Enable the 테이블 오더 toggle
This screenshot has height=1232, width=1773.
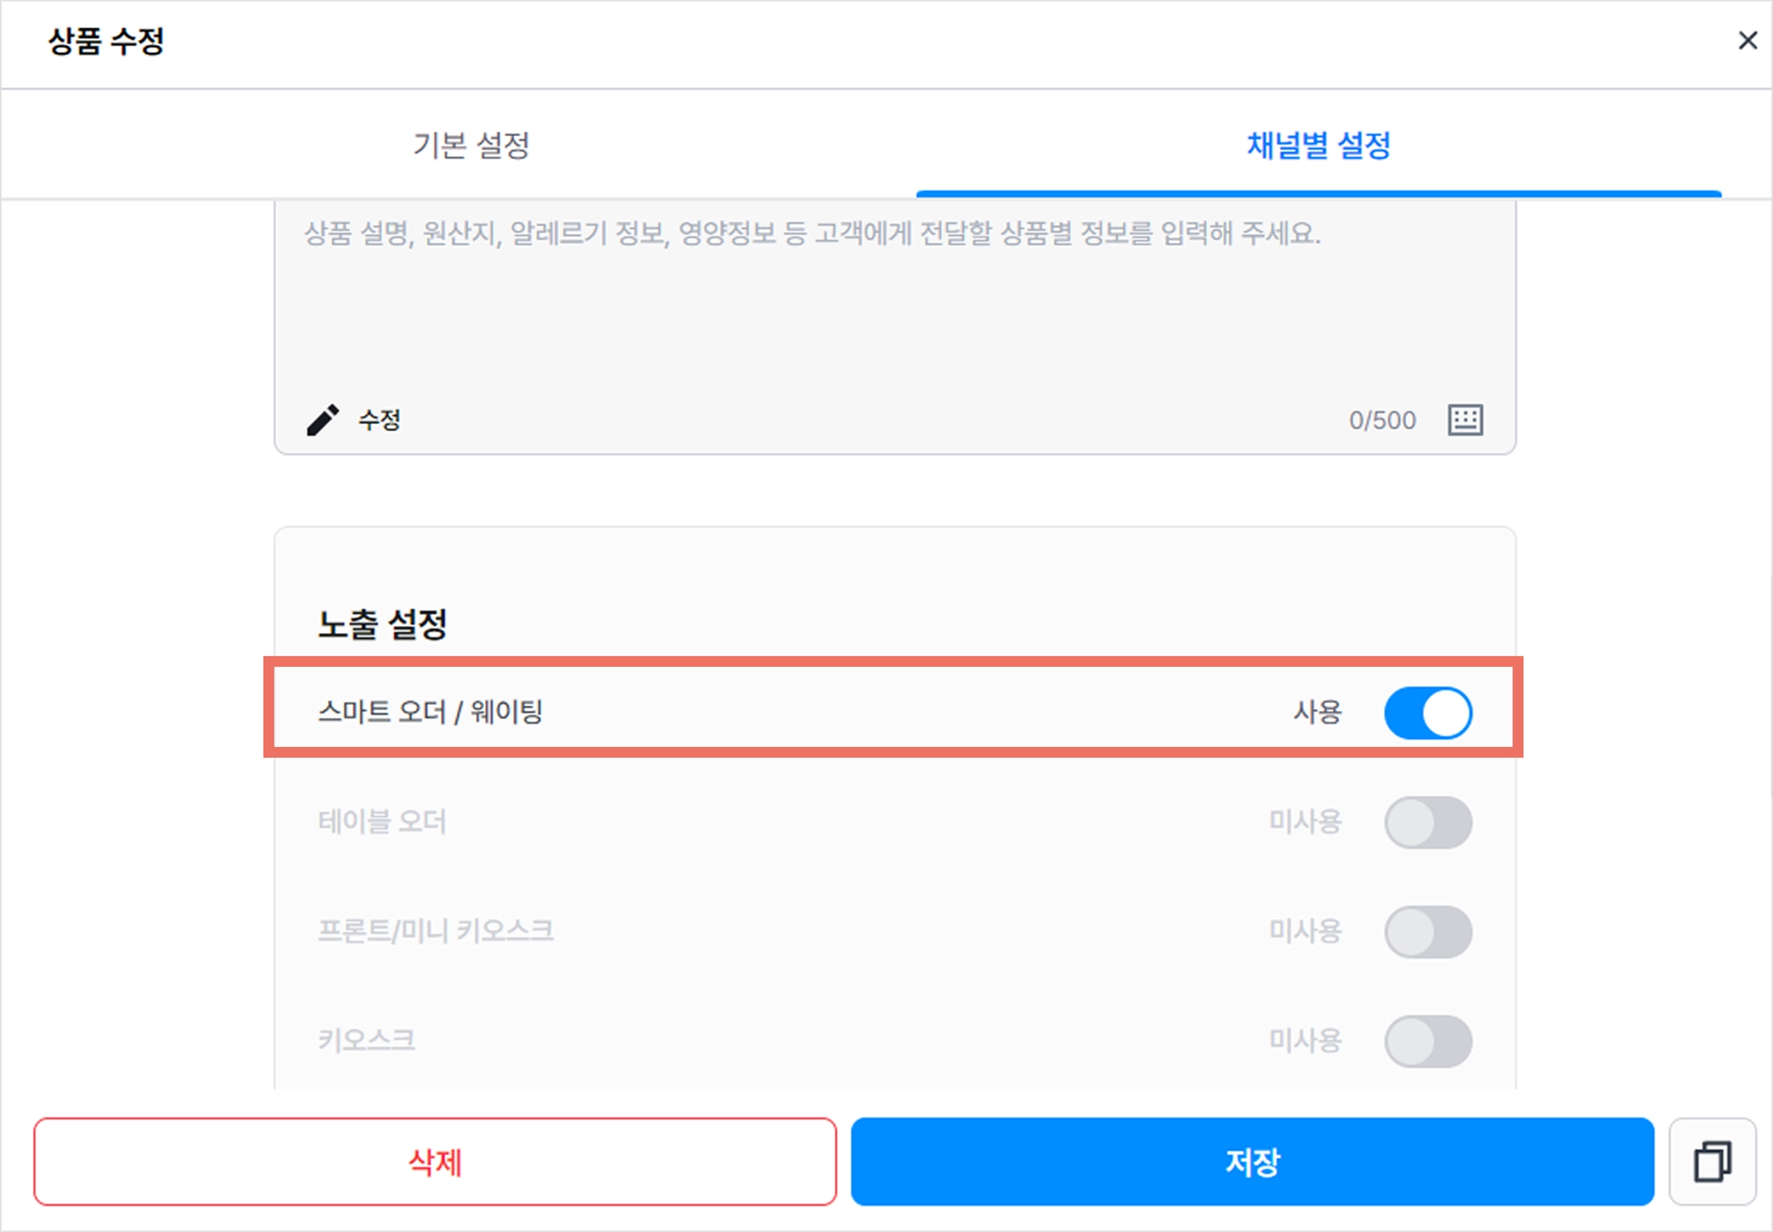(1428, 822)
